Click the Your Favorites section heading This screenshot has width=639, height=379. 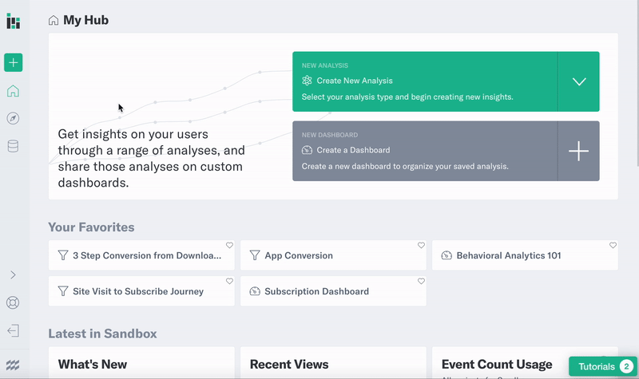coord(91,227)
